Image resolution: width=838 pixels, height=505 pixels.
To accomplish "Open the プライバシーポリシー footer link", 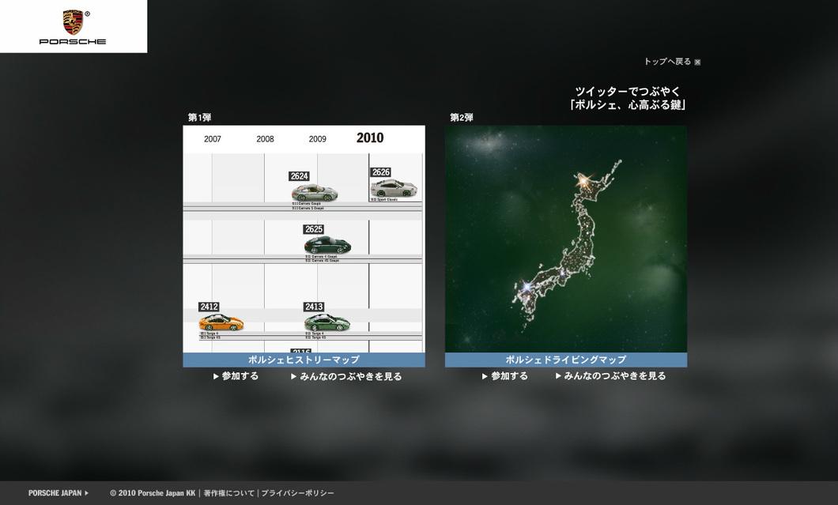I will (297, 493).
